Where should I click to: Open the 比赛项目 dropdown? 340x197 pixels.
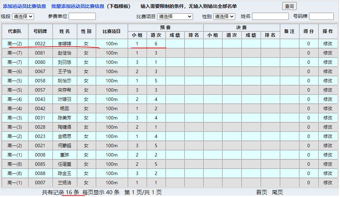coord(175,16)
